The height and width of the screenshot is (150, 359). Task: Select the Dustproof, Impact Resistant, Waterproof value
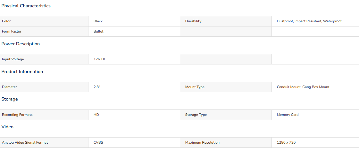coord(309,21)
